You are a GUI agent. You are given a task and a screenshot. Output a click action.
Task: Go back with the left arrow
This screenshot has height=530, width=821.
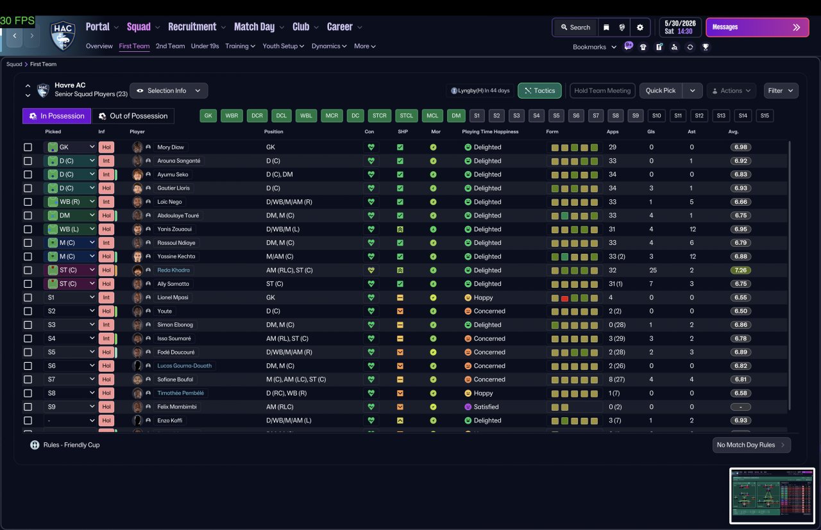(15, 36)
